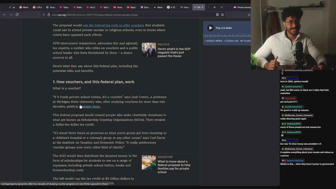Open 'What to know about a federal proposal' article
The height and width of the screenshot is (189, 336).
(x=174, y=167)
